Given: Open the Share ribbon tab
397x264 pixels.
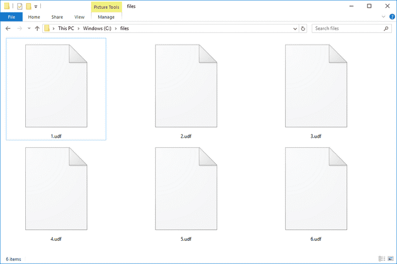Looking at the screenshot, I should (57, 17).
